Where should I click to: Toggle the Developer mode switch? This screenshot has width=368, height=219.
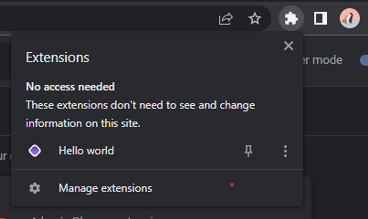click(x=363, y=60)
